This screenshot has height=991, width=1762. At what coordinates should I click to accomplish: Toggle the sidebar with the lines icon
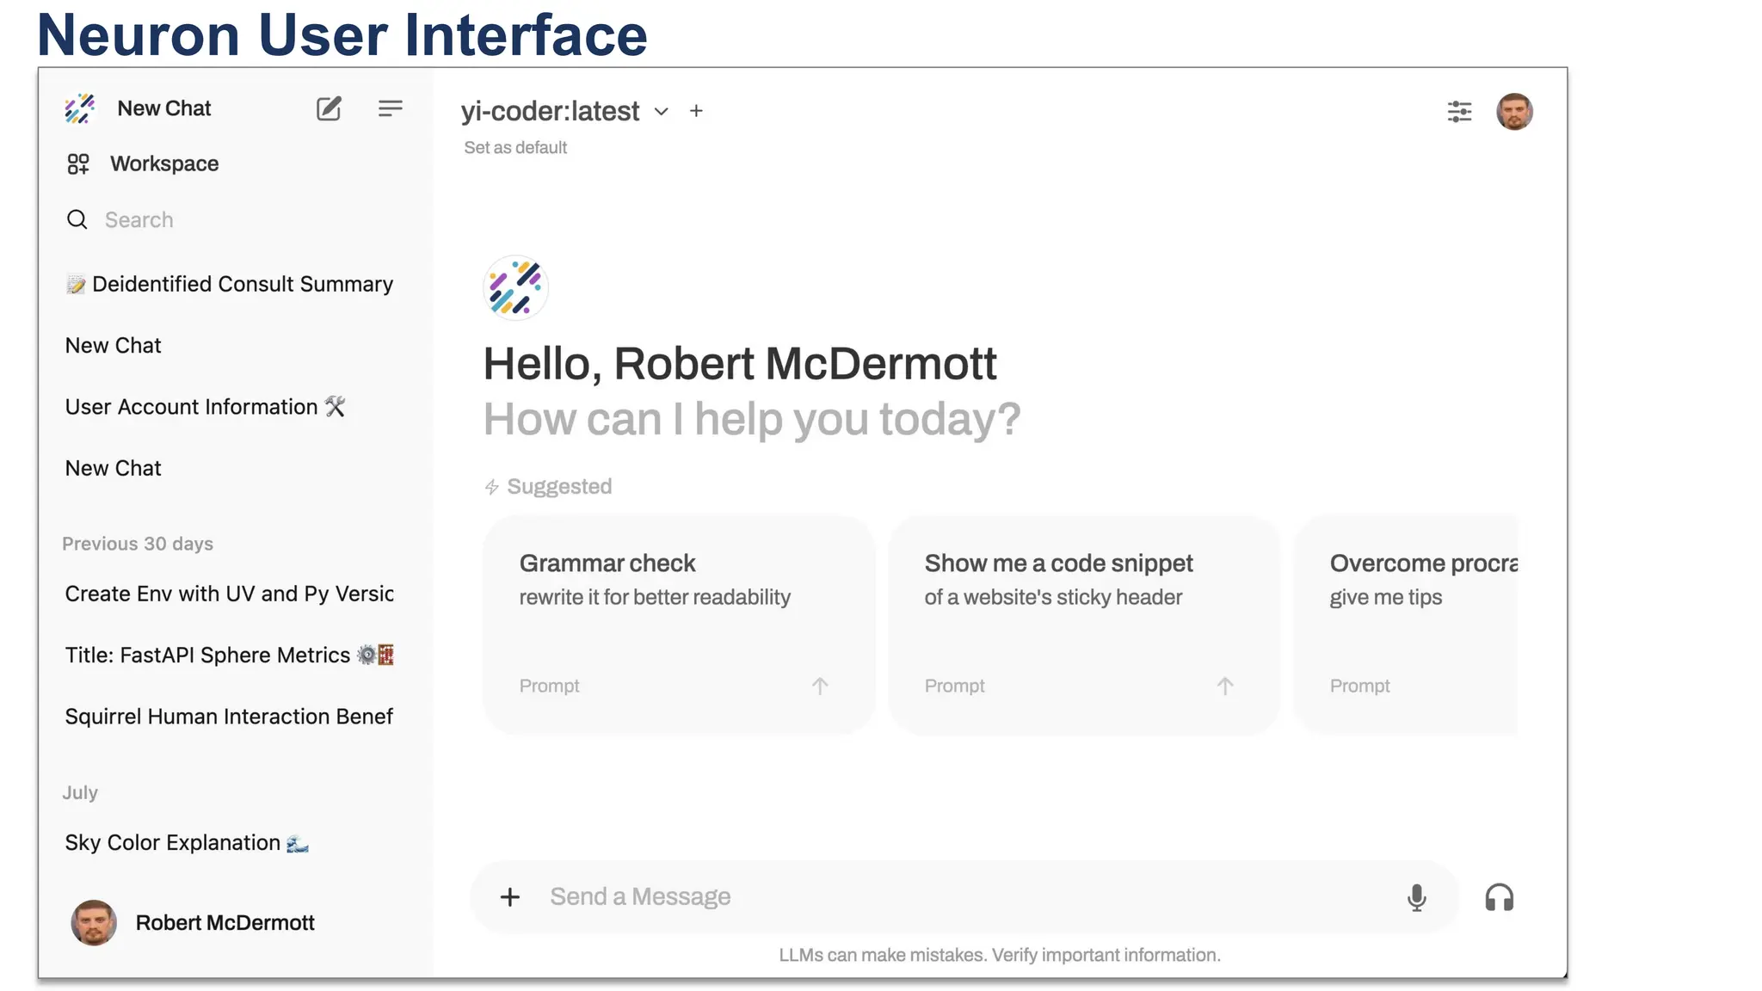pos(390,108)
